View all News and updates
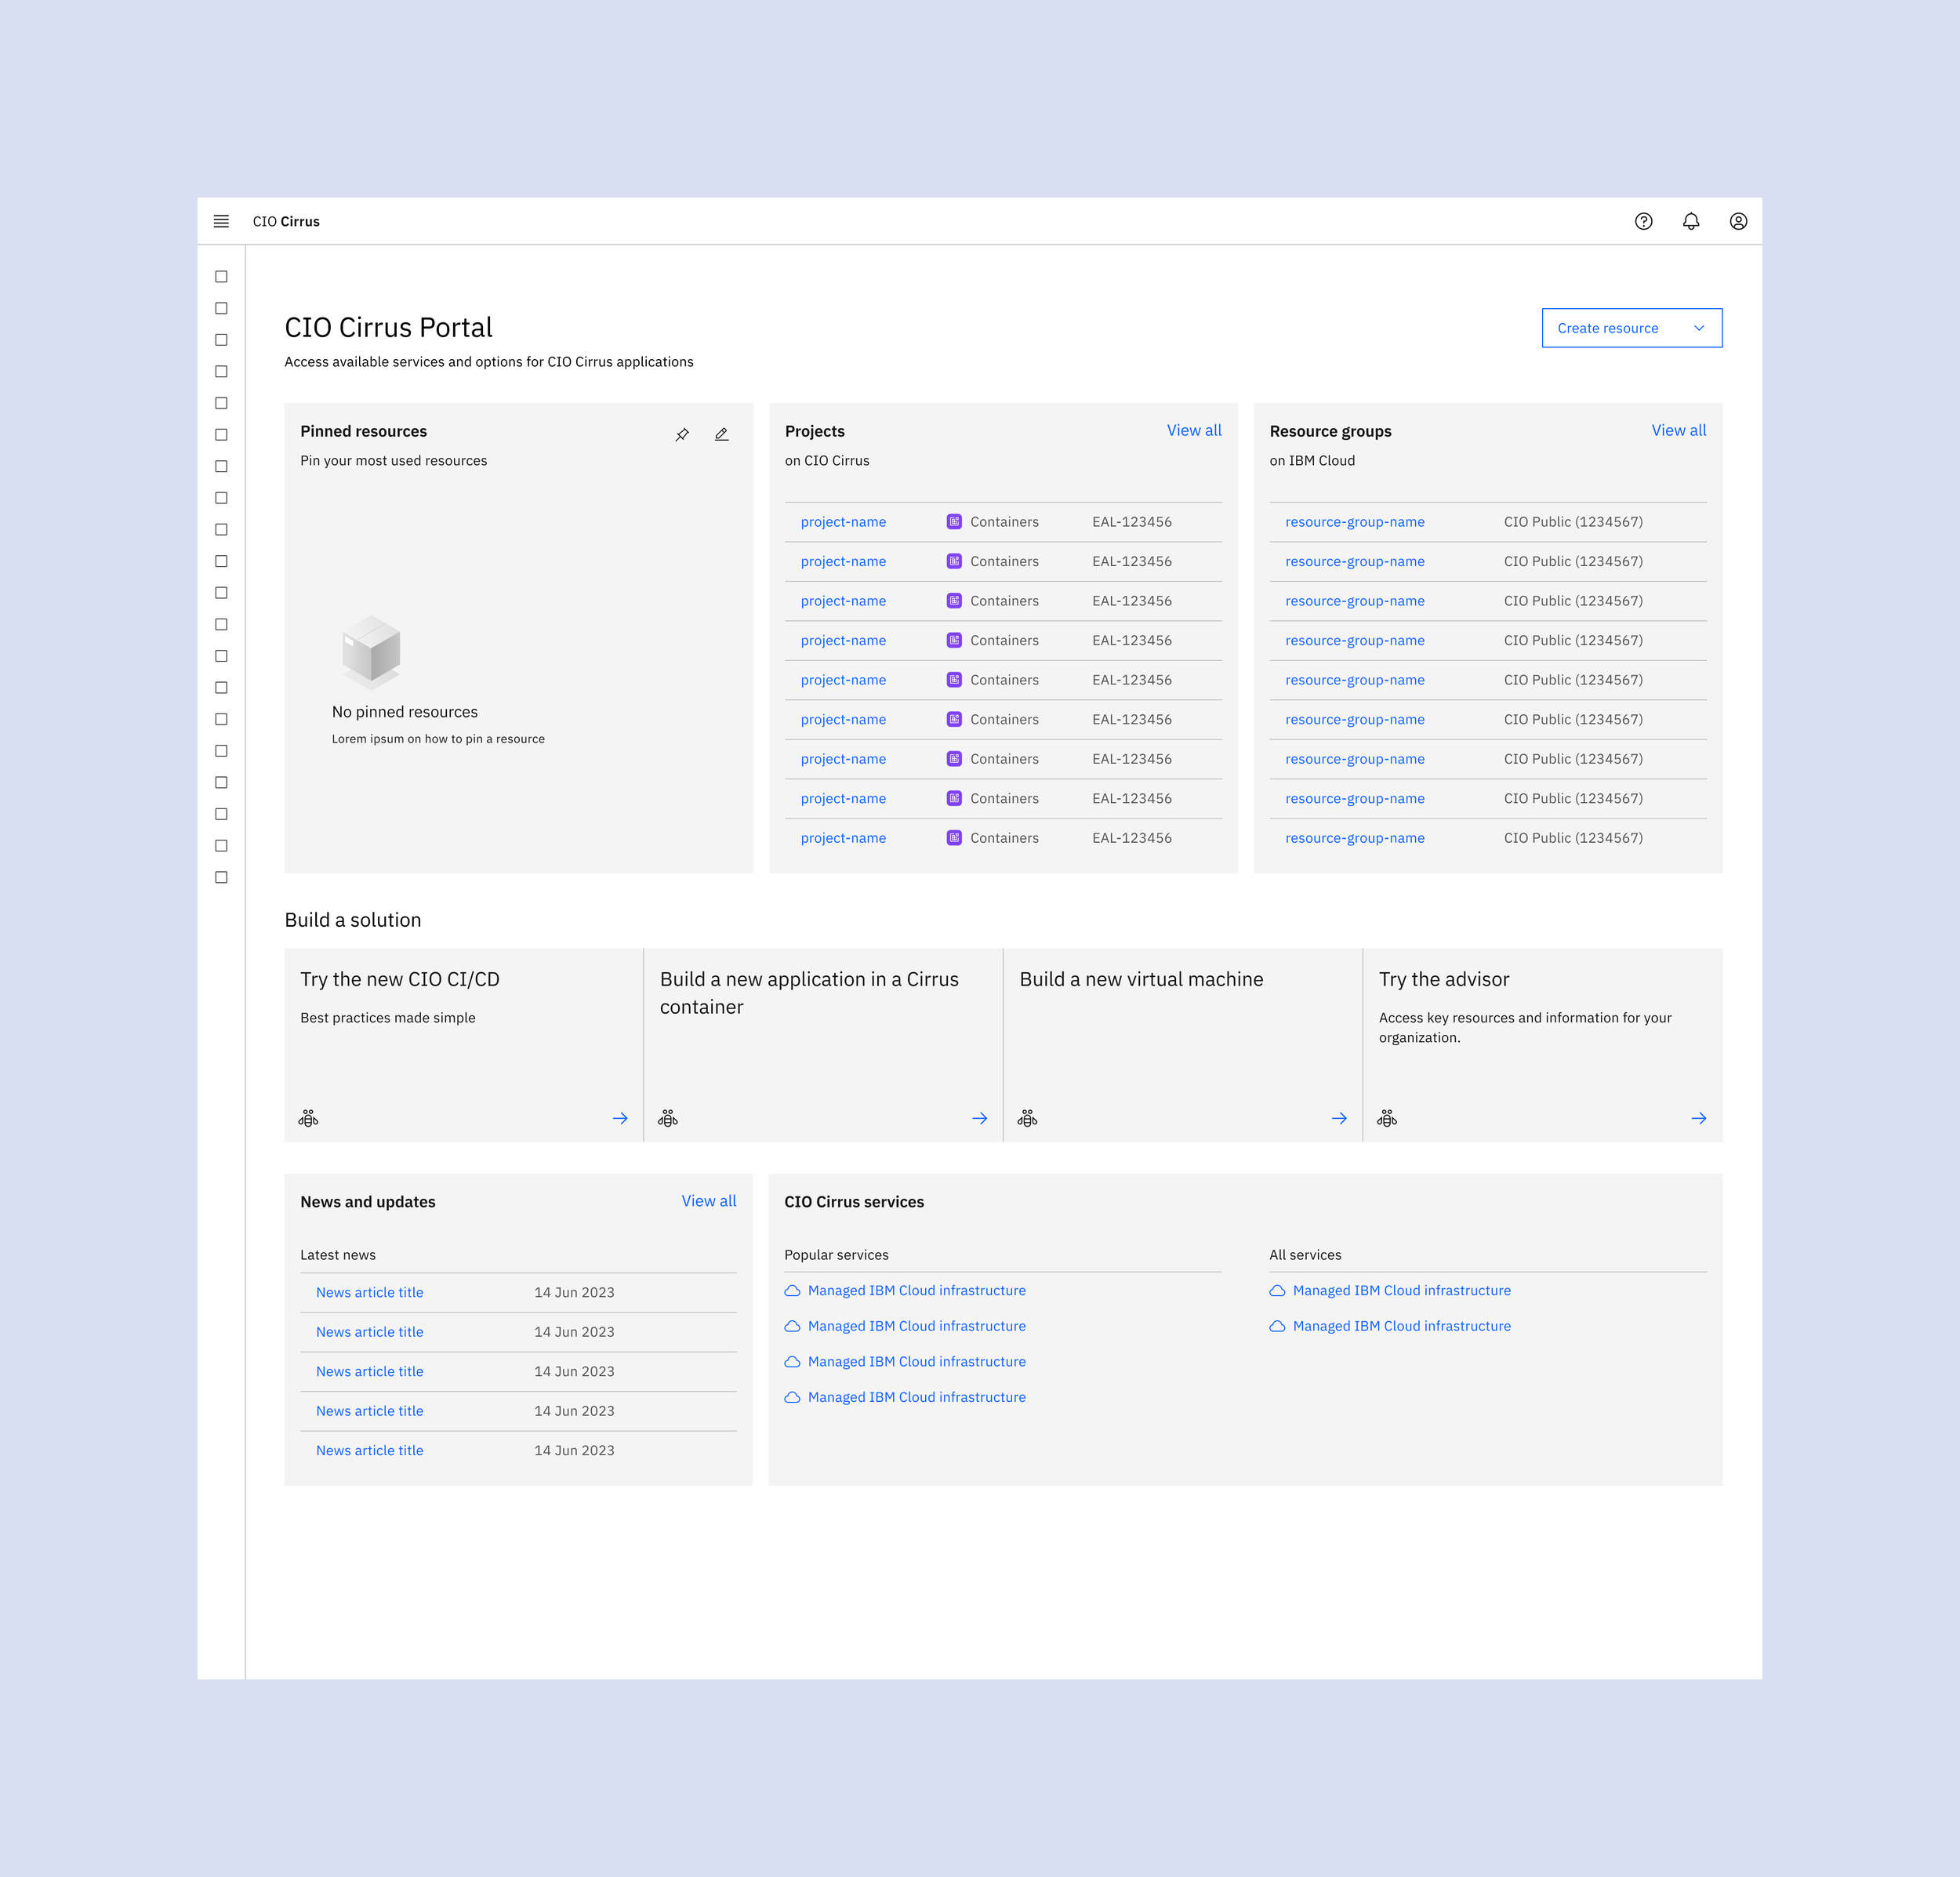 pyautogui.click(x=708, y=1201)
